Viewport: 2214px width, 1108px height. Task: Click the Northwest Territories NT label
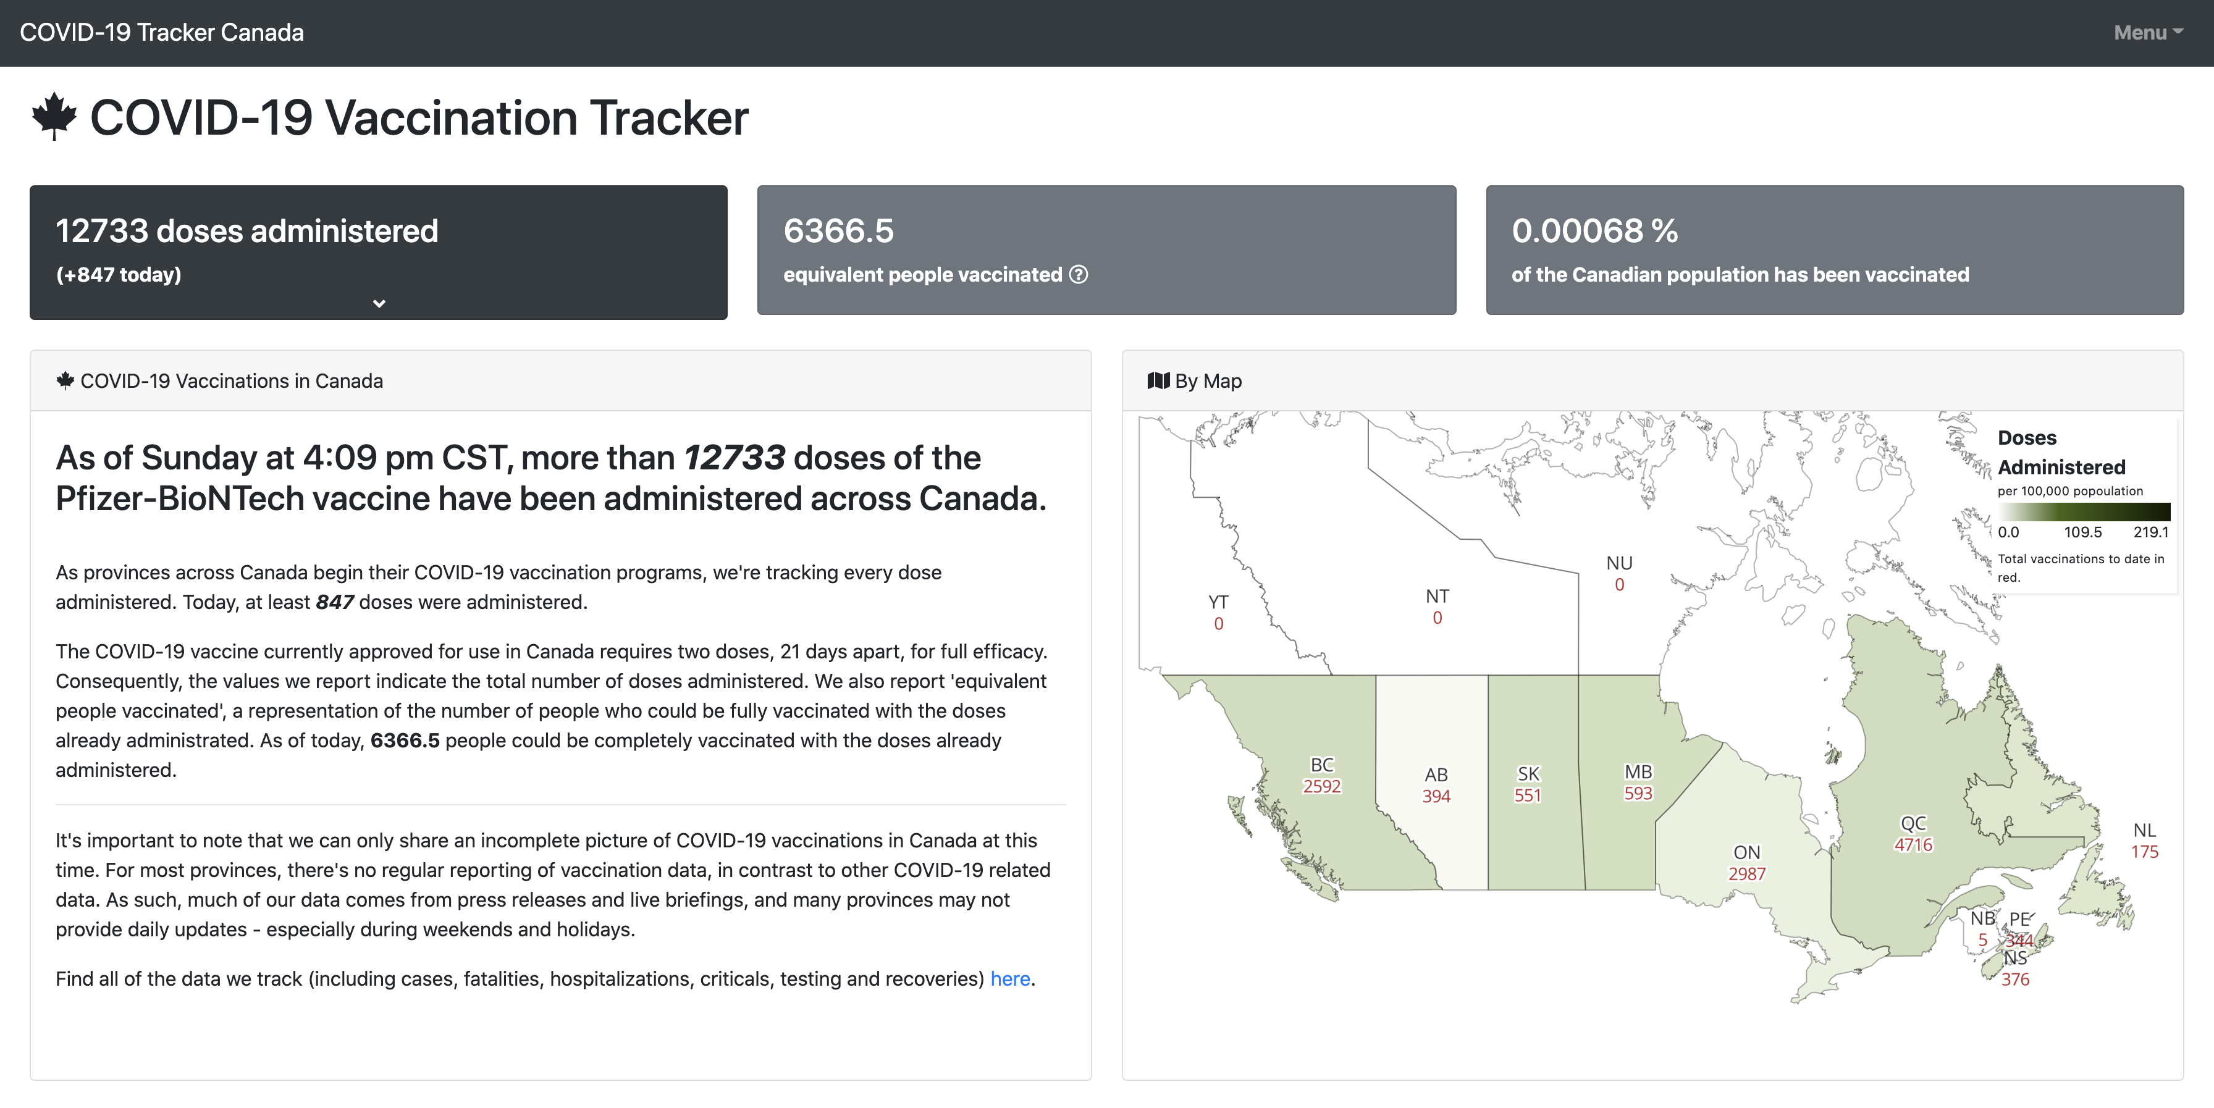(1437, 596)
